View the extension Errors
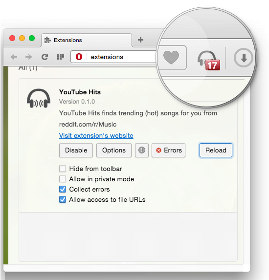Screen dimensions: 269x280 coord(168,150)
